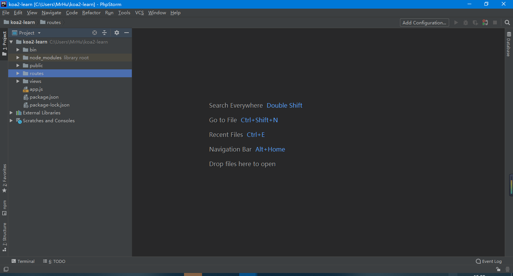This screenshot has width=513, height=276.
Task: Toggle the npm side tool window
Action: coord(4,207)
